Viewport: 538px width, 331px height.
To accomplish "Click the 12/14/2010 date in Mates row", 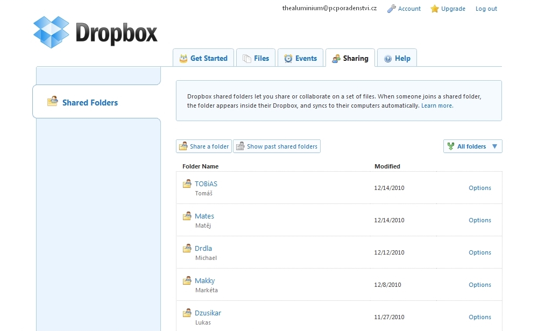I will click(389, 220).
